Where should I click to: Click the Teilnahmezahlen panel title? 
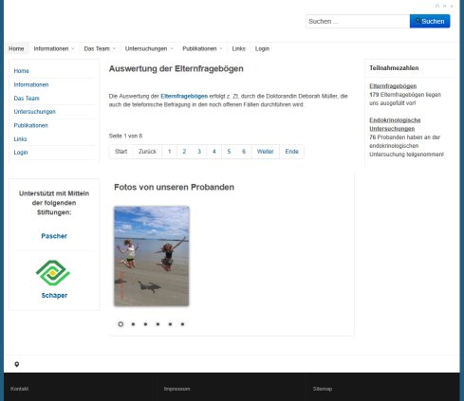pos(394,68)
